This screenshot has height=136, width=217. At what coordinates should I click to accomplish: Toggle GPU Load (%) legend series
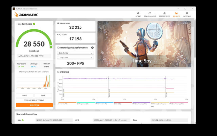coord(123,103)
